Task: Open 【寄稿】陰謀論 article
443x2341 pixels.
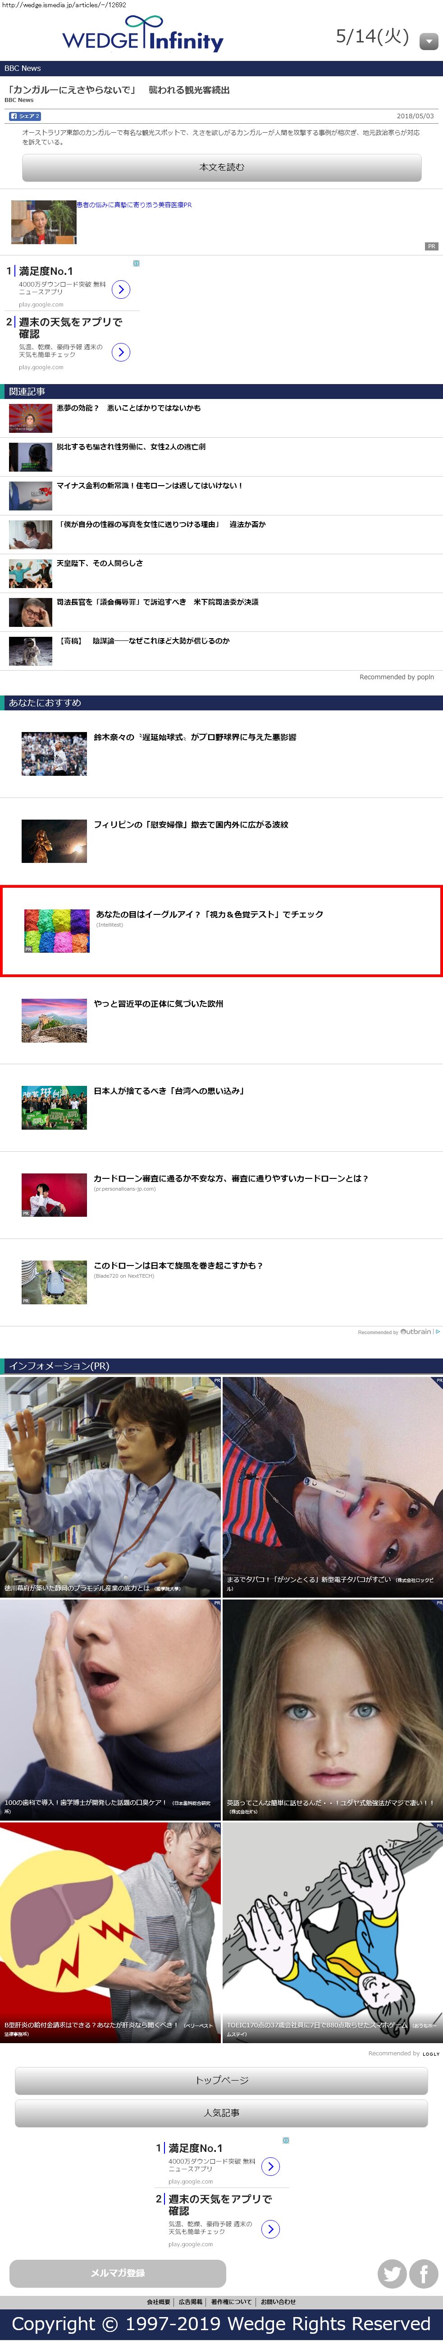Action: tap(143, 642)
